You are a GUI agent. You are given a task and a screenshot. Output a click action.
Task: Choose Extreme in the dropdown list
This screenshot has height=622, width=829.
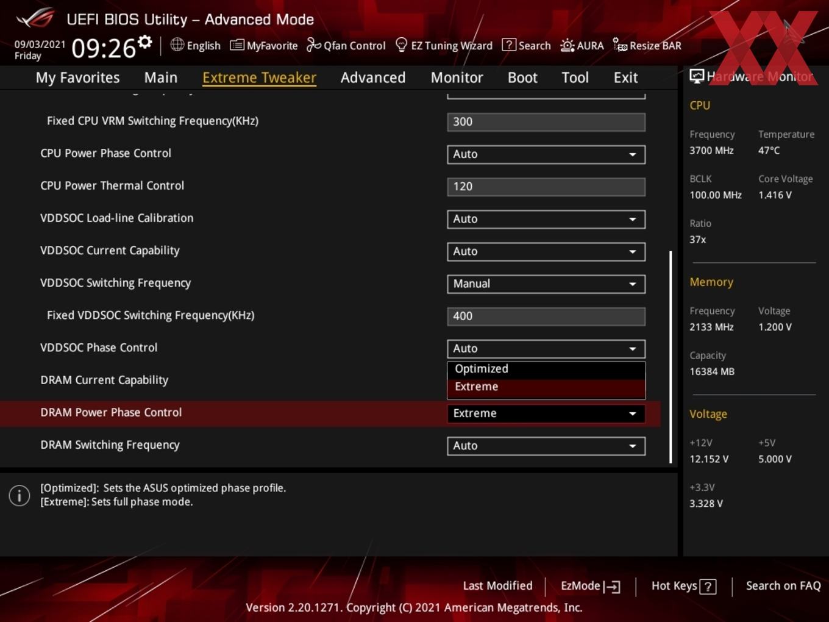[x=546, y=387]
